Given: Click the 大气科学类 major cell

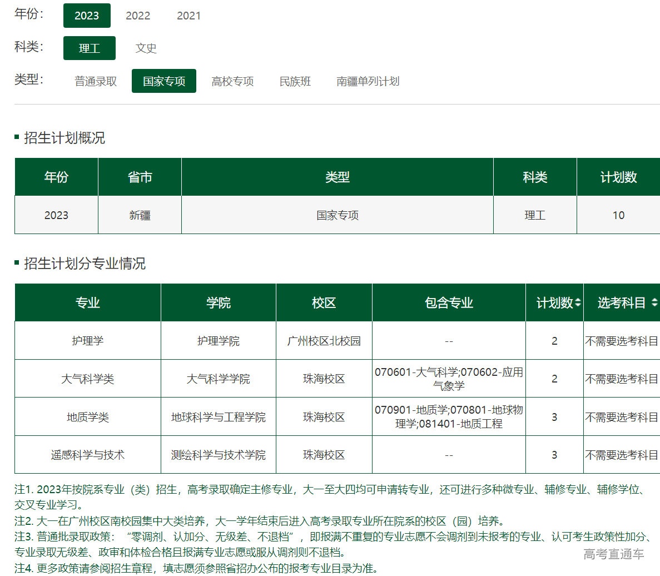Looking at the screenshot, I should coord(88,379).
